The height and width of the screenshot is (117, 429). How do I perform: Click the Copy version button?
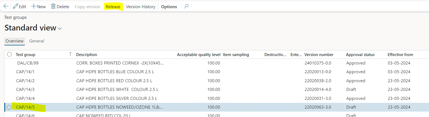87,7
